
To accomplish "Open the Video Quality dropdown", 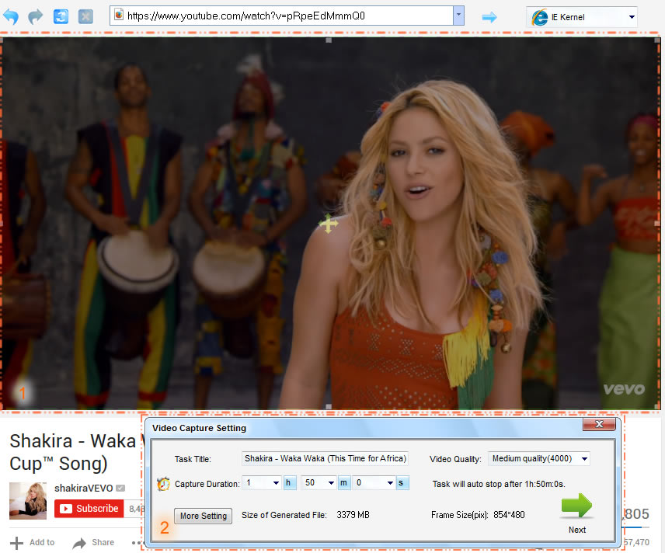I will (x=584, y=459).
